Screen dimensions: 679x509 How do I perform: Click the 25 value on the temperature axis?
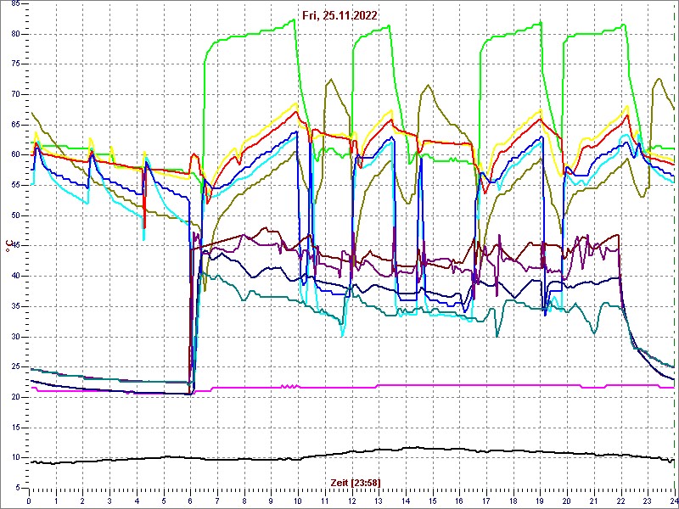pos(14,367)
